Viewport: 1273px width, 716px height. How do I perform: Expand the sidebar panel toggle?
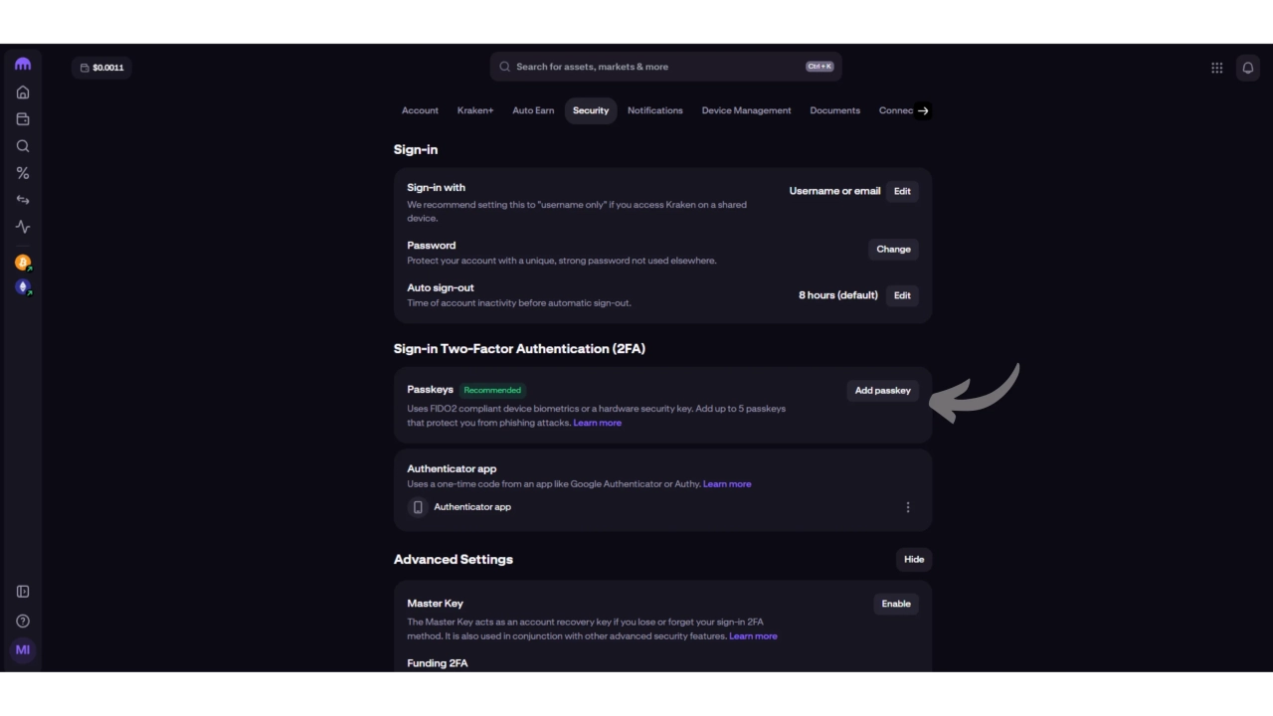(23, 592)
